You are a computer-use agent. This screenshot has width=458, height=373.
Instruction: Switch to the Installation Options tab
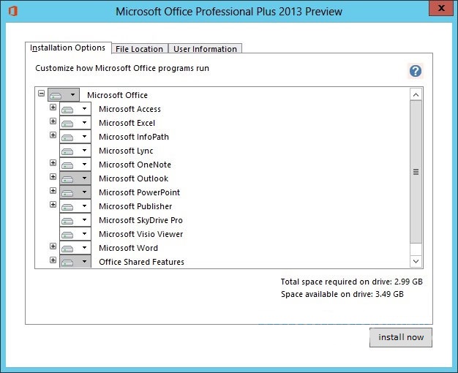(x=68, y=48)
